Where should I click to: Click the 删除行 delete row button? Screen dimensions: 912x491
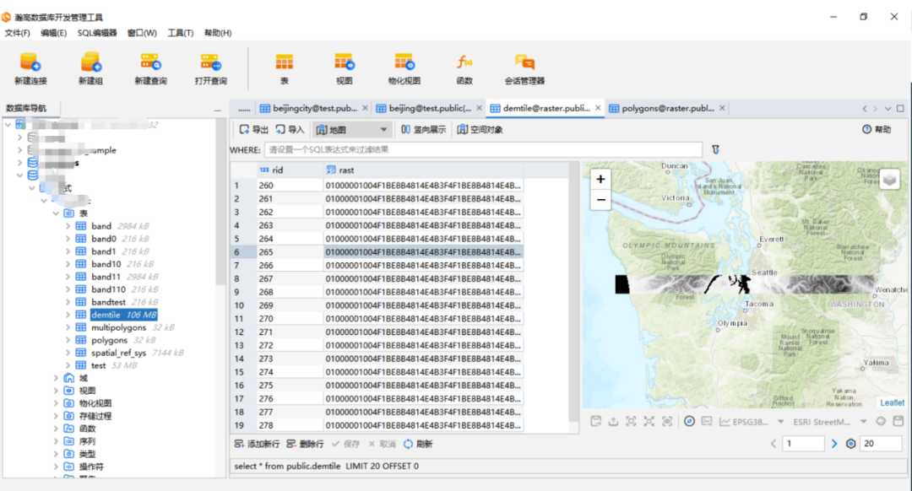tap(305, 444)
